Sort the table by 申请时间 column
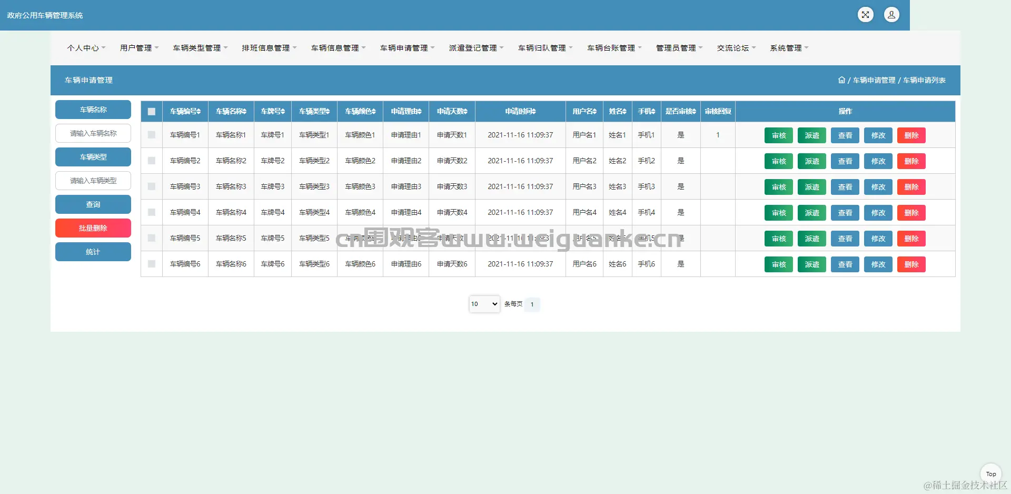This screenshot has height=494, width=1011. pos(520,111)
